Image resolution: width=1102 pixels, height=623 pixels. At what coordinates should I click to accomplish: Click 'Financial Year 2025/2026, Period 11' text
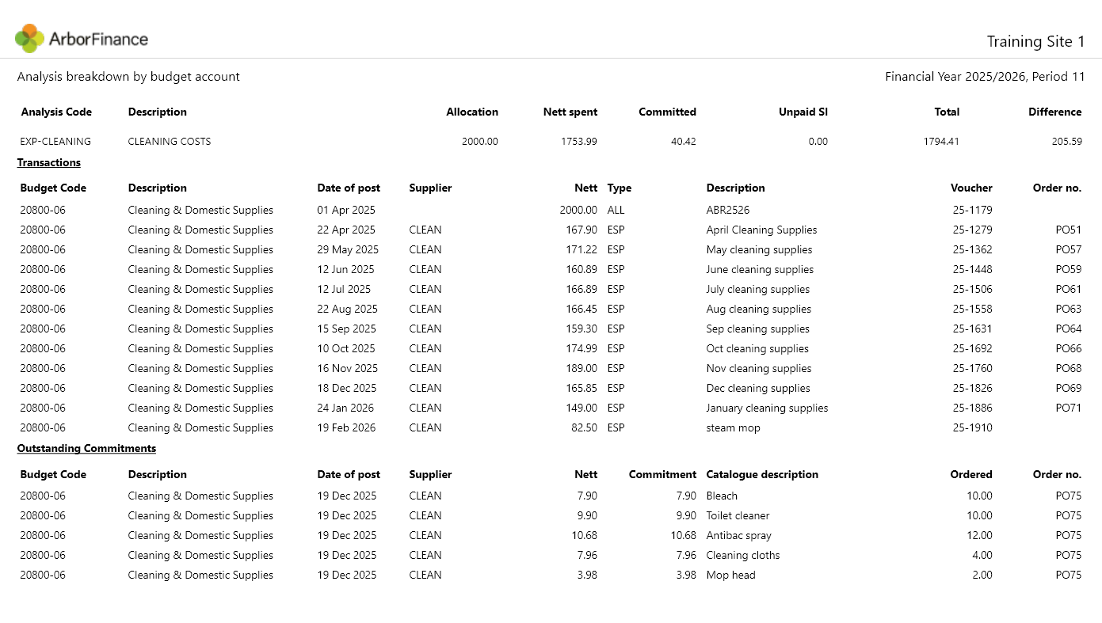click(985, 77)
